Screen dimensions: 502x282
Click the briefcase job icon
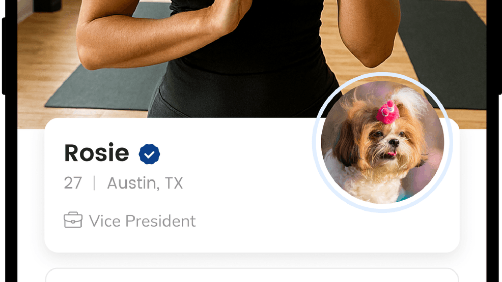pyautogui.click(x=73, y=220)
